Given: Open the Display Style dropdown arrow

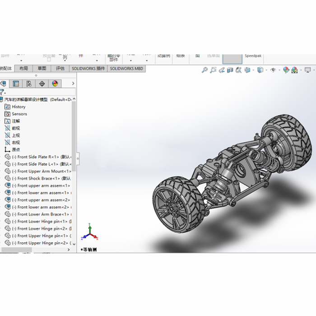Looking at the screenshot, I should 266,70.
